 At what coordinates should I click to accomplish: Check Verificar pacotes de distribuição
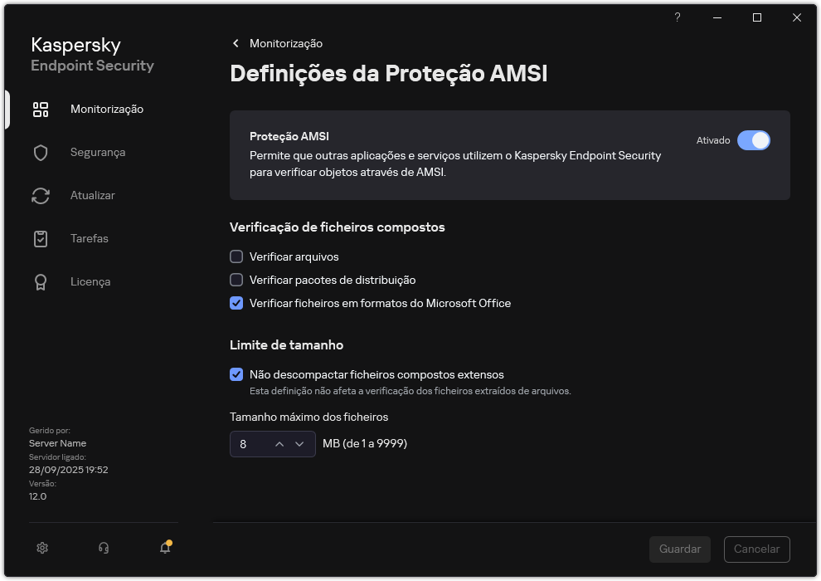[236, 280]
